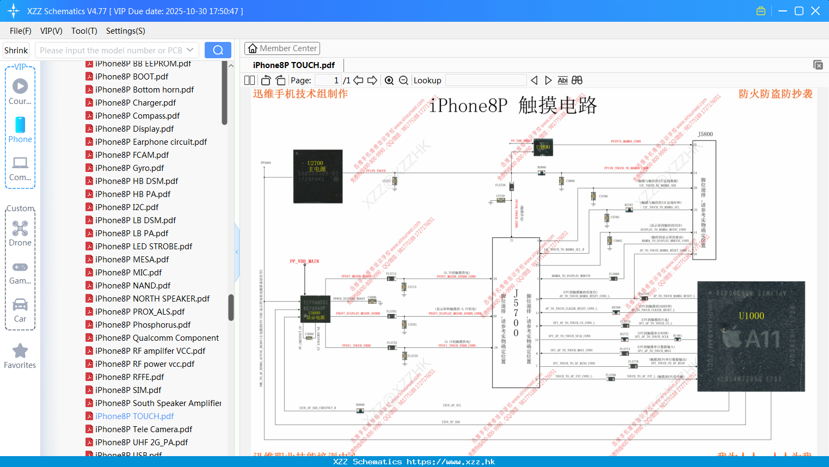829x467 pixels.
Task: Click the file list vertical scrollbar
Action: [231, 308]
